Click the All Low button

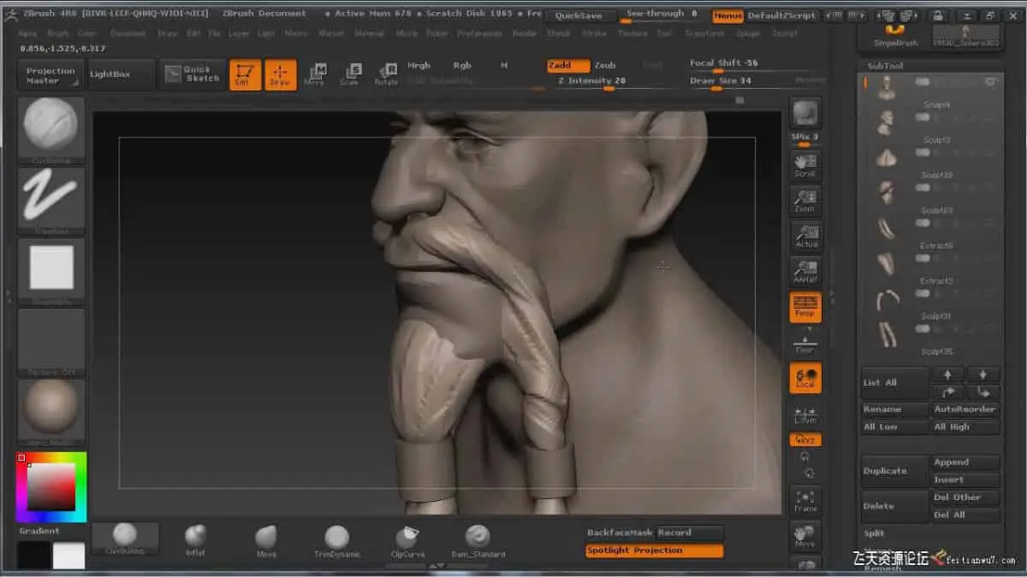point(895,427)
